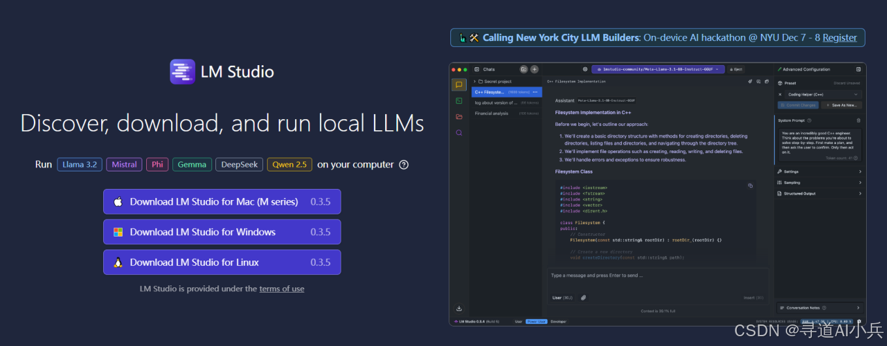Expand the Structured Output section
This screenshot has width=887, height=346.
[820, 194]
